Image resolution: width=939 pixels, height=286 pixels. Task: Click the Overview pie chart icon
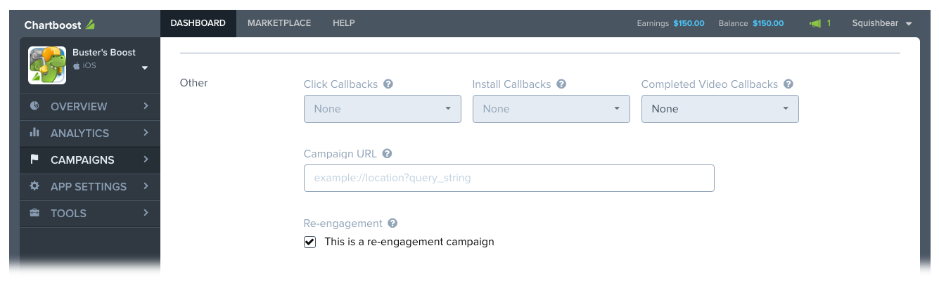pyautogui.click(x=34, y=106)
